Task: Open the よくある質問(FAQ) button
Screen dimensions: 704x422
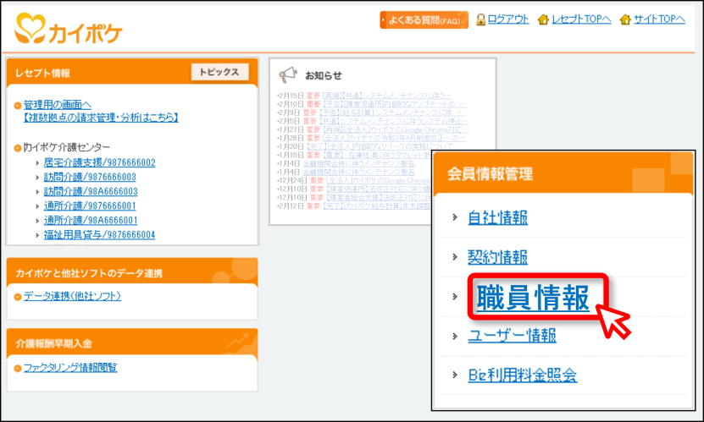Action: [x=424, y=19]
